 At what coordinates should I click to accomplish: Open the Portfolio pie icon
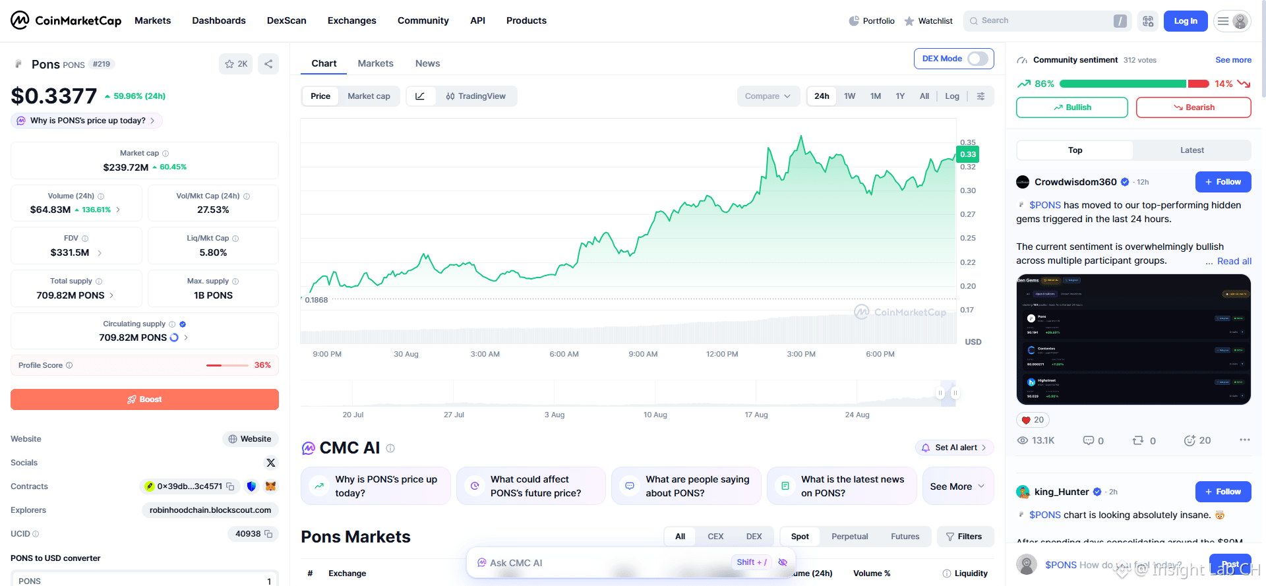[x=854, y=21]
